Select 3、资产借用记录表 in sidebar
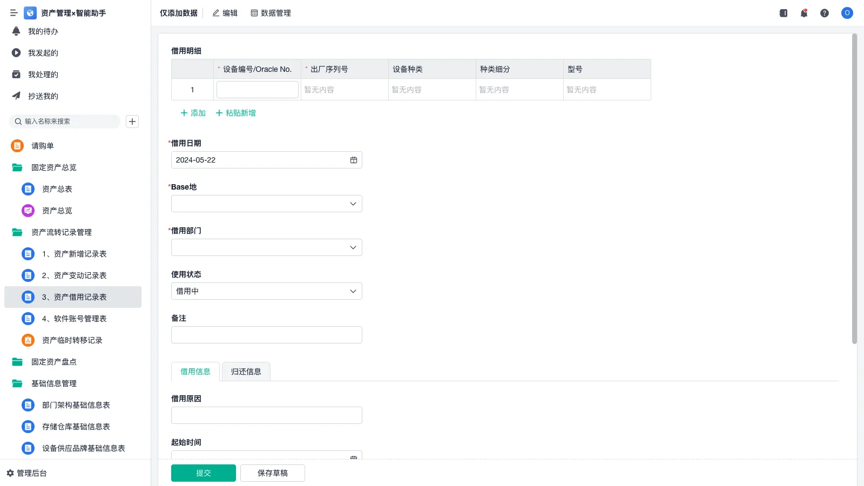Viewport: 864px width, 486px height. click(73, 297)
